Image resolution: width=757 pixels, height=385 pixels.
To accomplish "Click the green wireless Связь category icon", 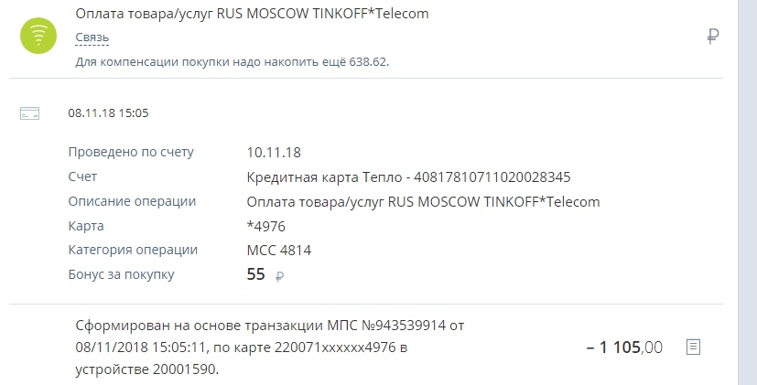I will (38, 36).
